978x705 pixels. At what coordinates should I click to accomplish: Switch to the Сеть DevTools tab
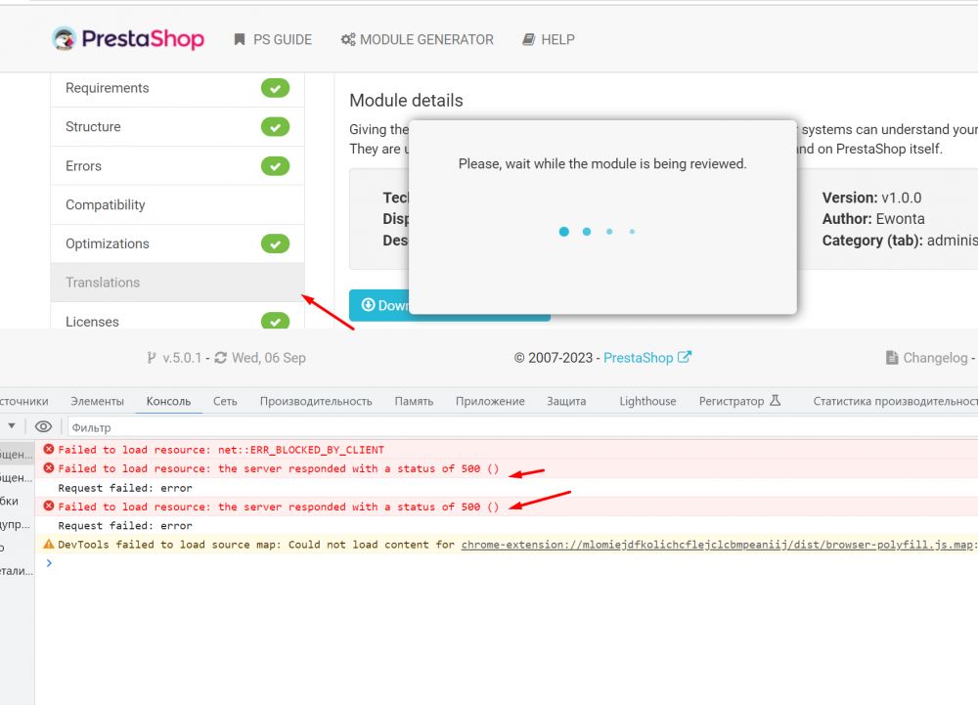(225, 402)
